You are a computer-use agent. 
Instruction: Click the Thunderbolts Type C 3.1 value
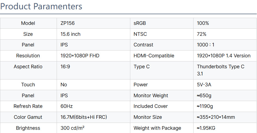click(221, 70)
